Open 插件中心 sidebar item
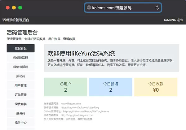The image size is (186, 130). click(x=21, y=123)
